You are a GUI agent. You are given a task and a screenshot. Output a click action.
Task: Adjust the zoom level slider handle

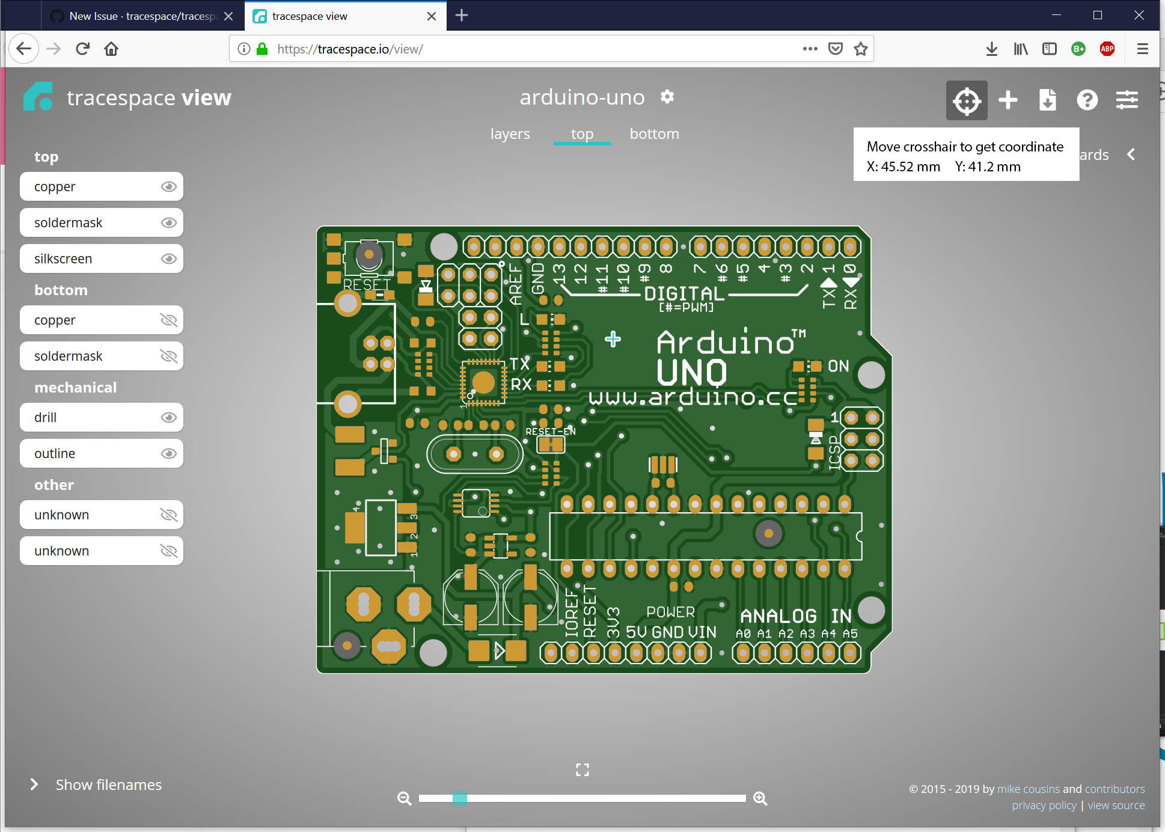(x=460, y=798)
